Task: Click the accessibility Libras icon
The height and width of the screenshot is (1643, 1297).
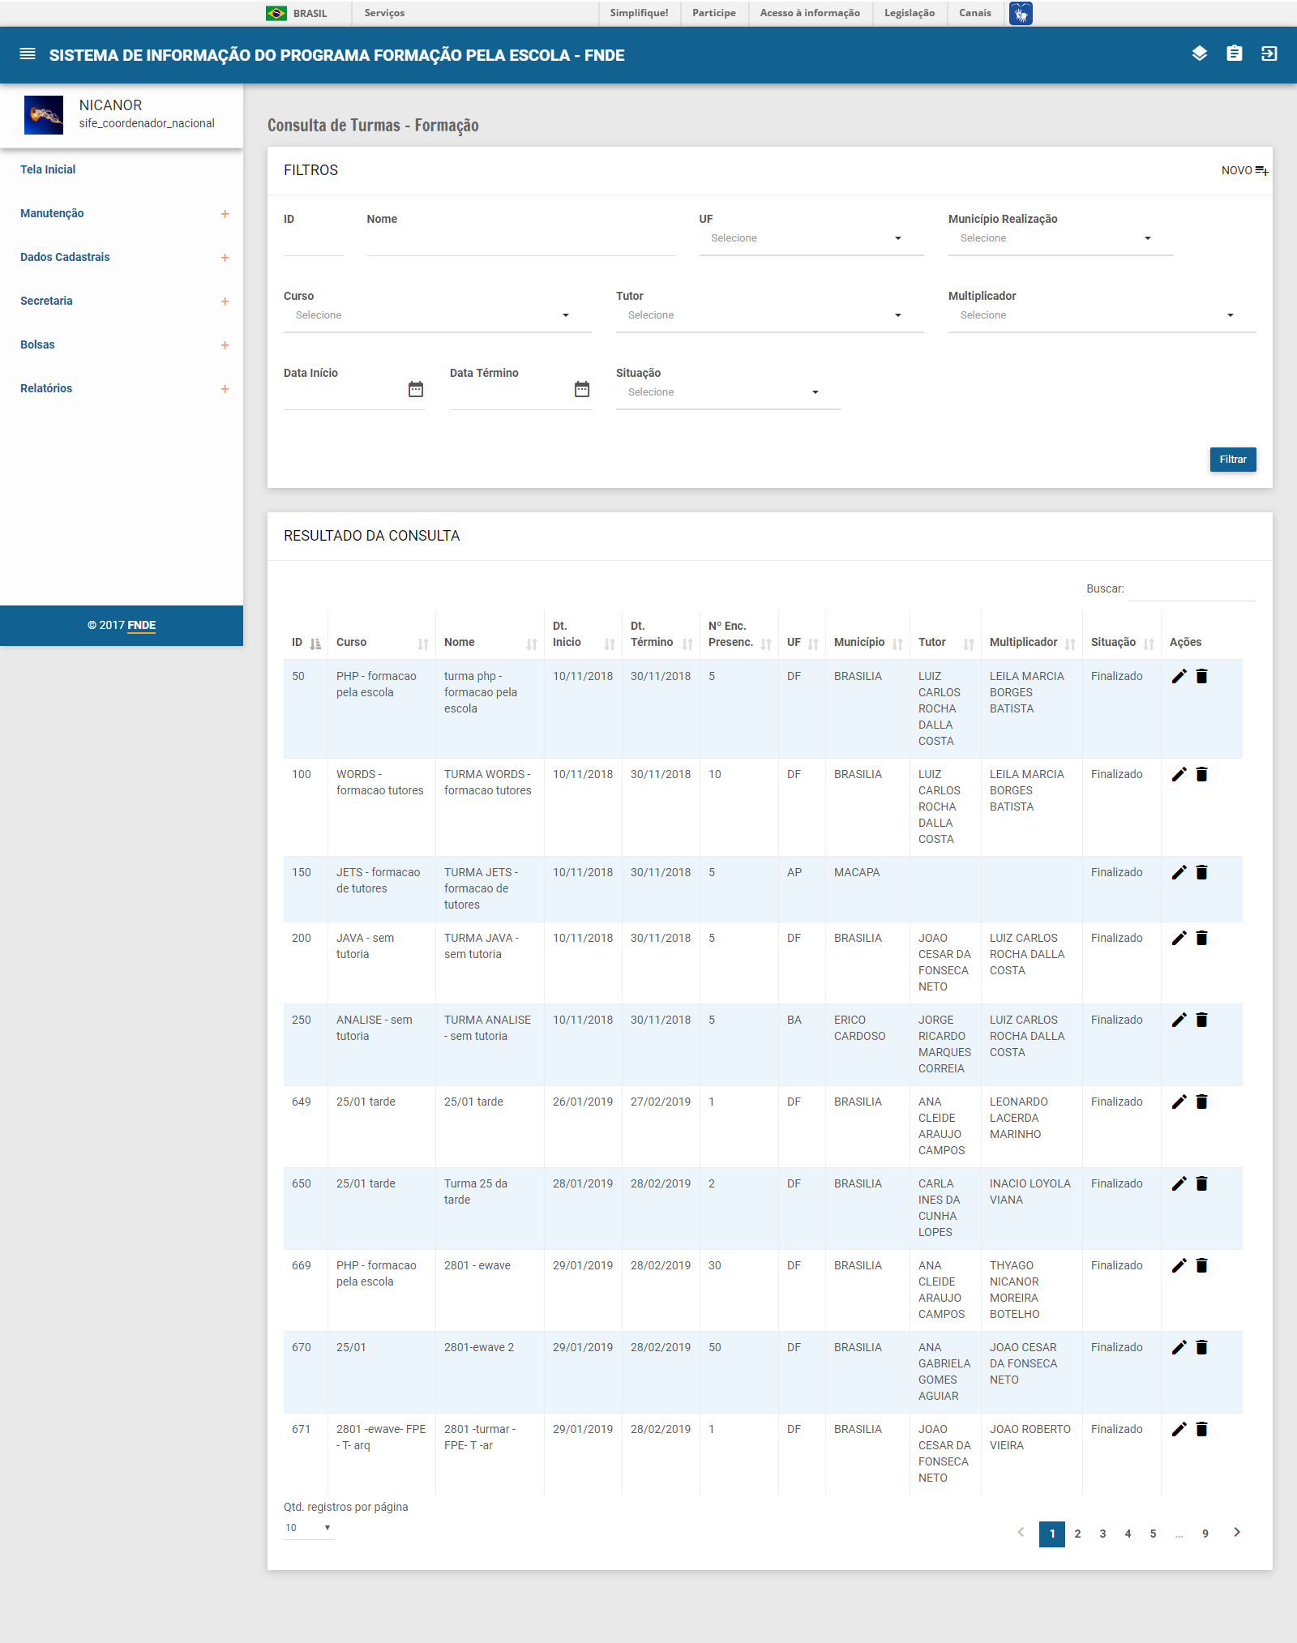Action: pos(1021,13)
